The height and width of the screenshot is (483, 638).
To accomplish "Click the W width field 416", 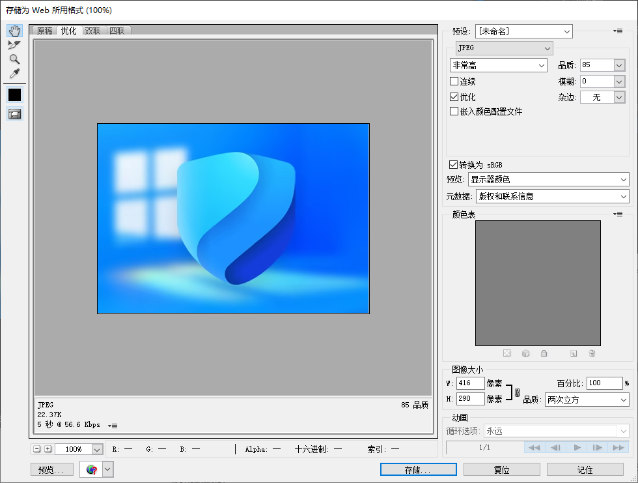I will pos(470,383).
